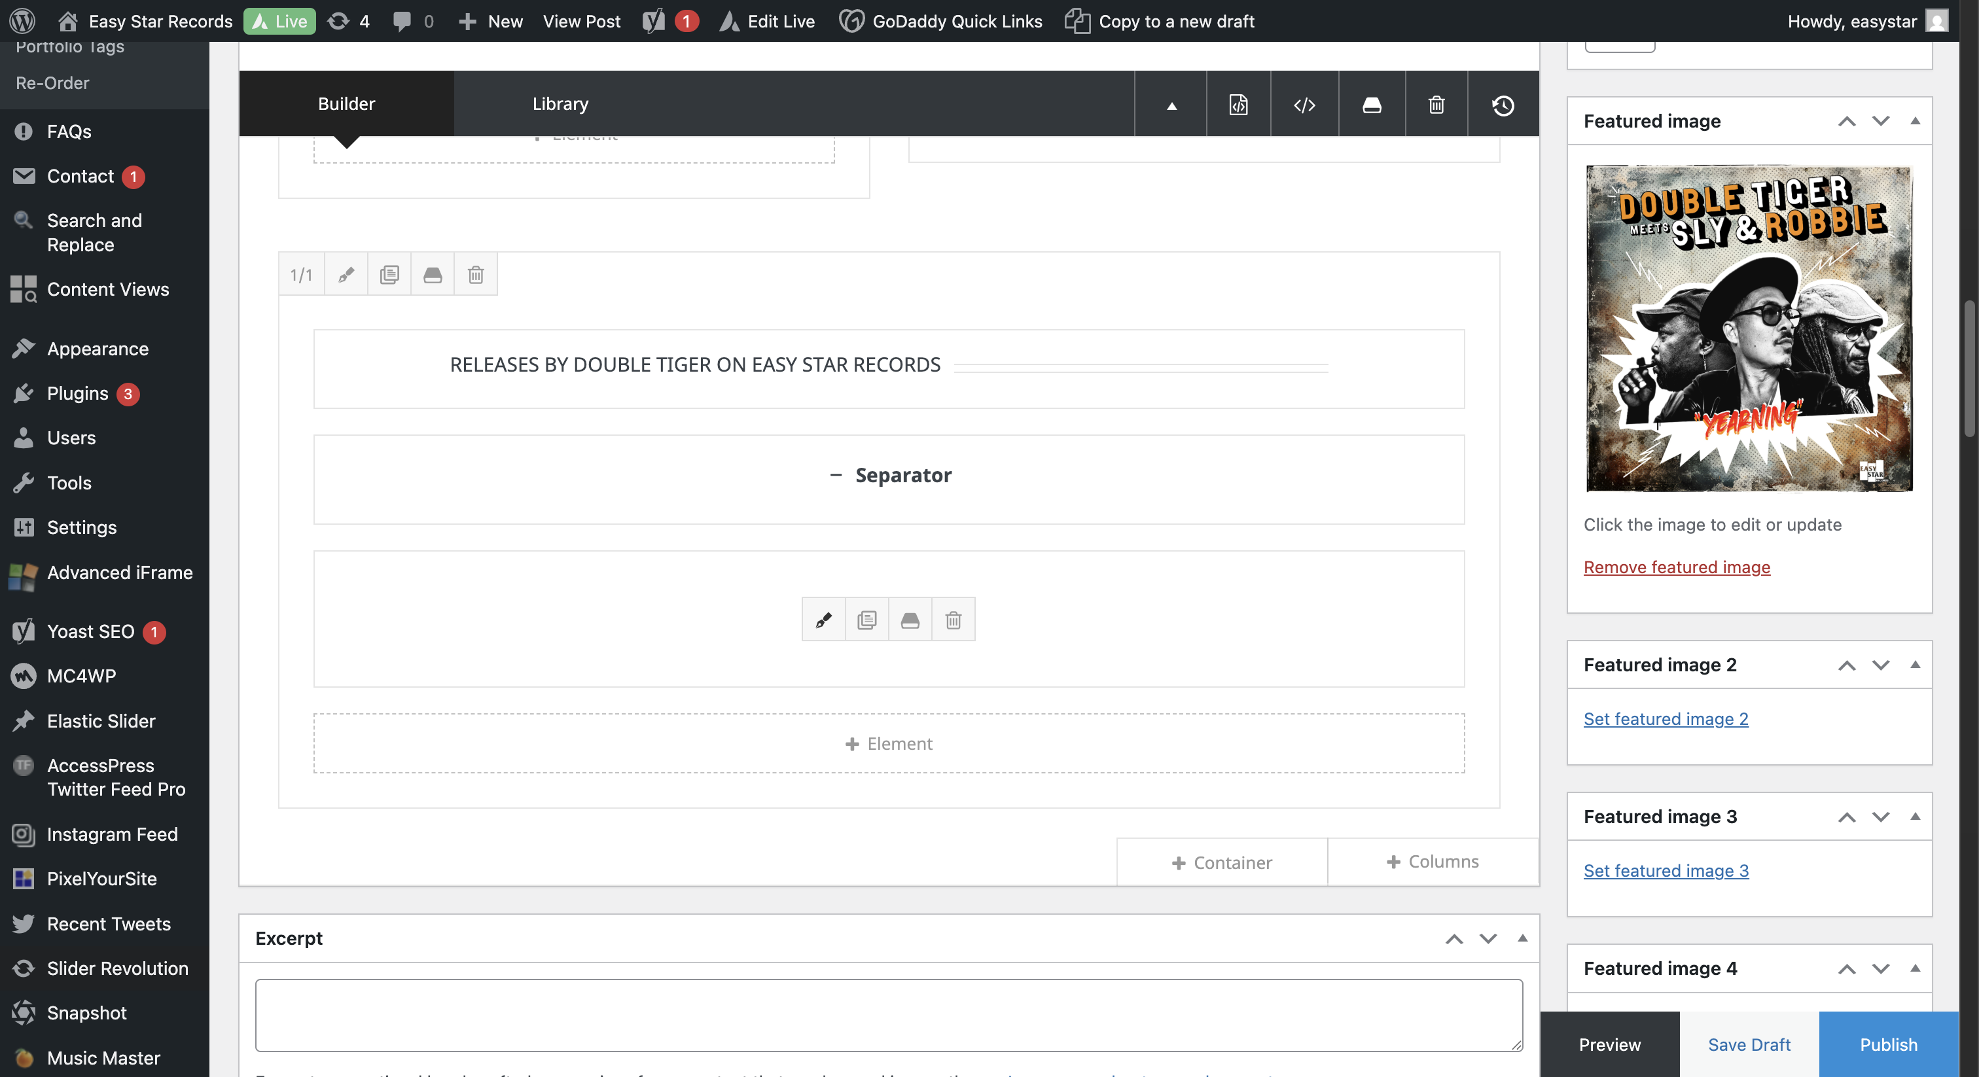Switch to the Library tab

click(560, 103)
